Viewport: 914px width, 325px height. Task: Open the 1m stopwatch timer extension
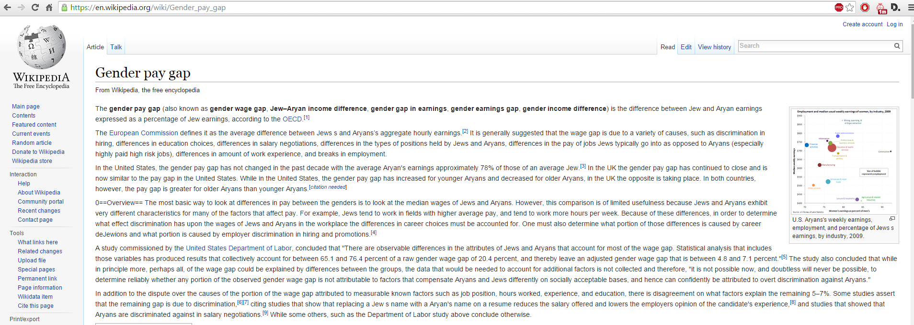[x=881, y=8]
